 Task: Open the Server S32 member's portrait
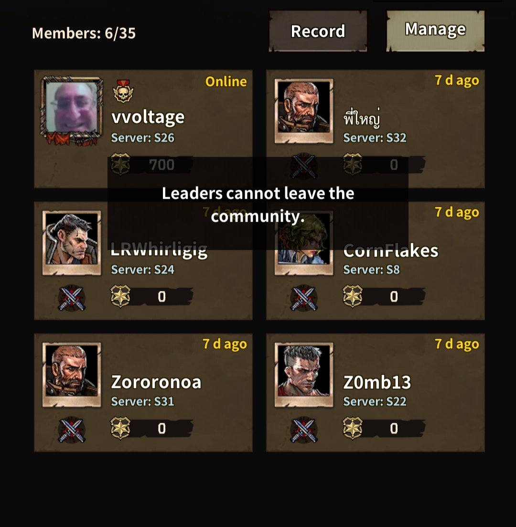click(x=304, y=111)
